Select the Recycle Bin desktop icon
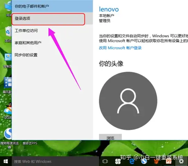188x166 pixels. coord(8,35)
